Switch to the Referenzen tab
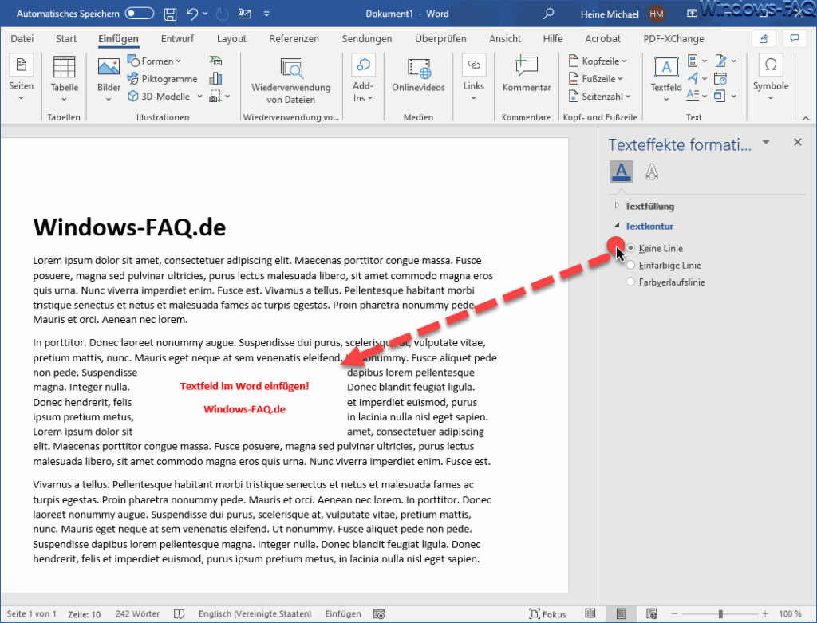This screenshot has width=817, height=623. (x=294, y=38)
